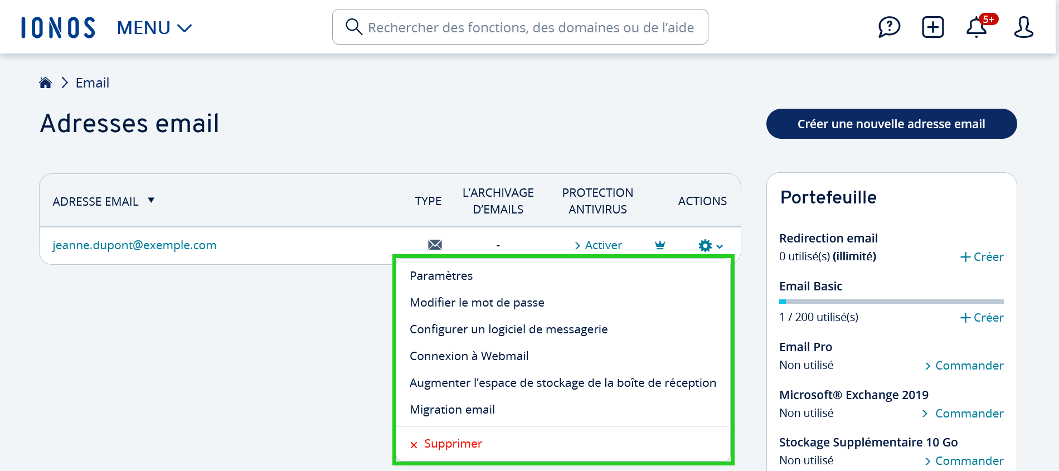Image resolution: width=1059 pixels, height=471 pixels.
Task: Open the notifications bell
Action: point(977,27)
